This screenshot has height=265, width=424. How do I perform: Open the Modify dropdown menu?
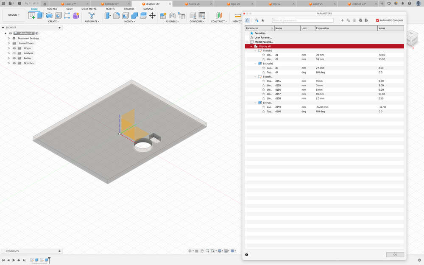point(129,21)
